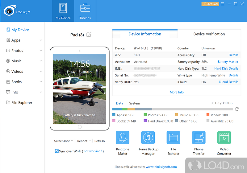Click the iTools eye logo icon
247x173 pixels.
pyautogui.click(x=10, y=10)
